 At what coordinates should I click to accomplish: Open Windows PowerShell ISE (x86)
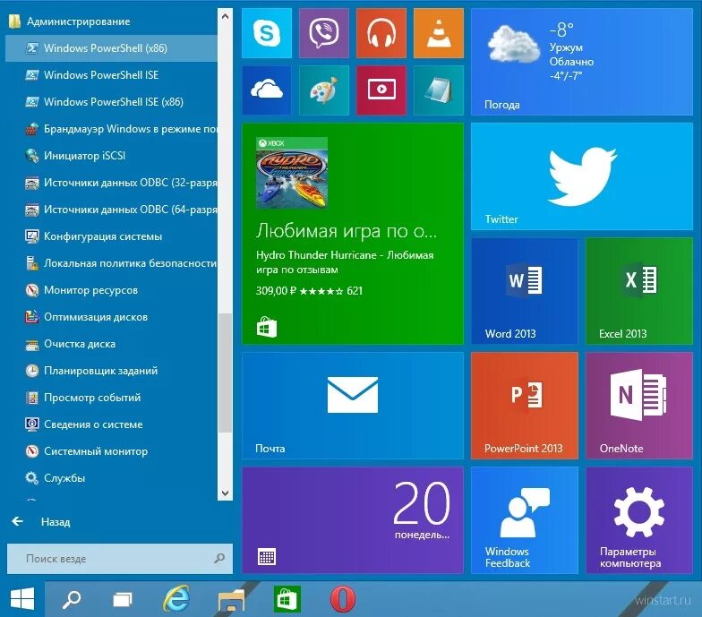point(111,102)
